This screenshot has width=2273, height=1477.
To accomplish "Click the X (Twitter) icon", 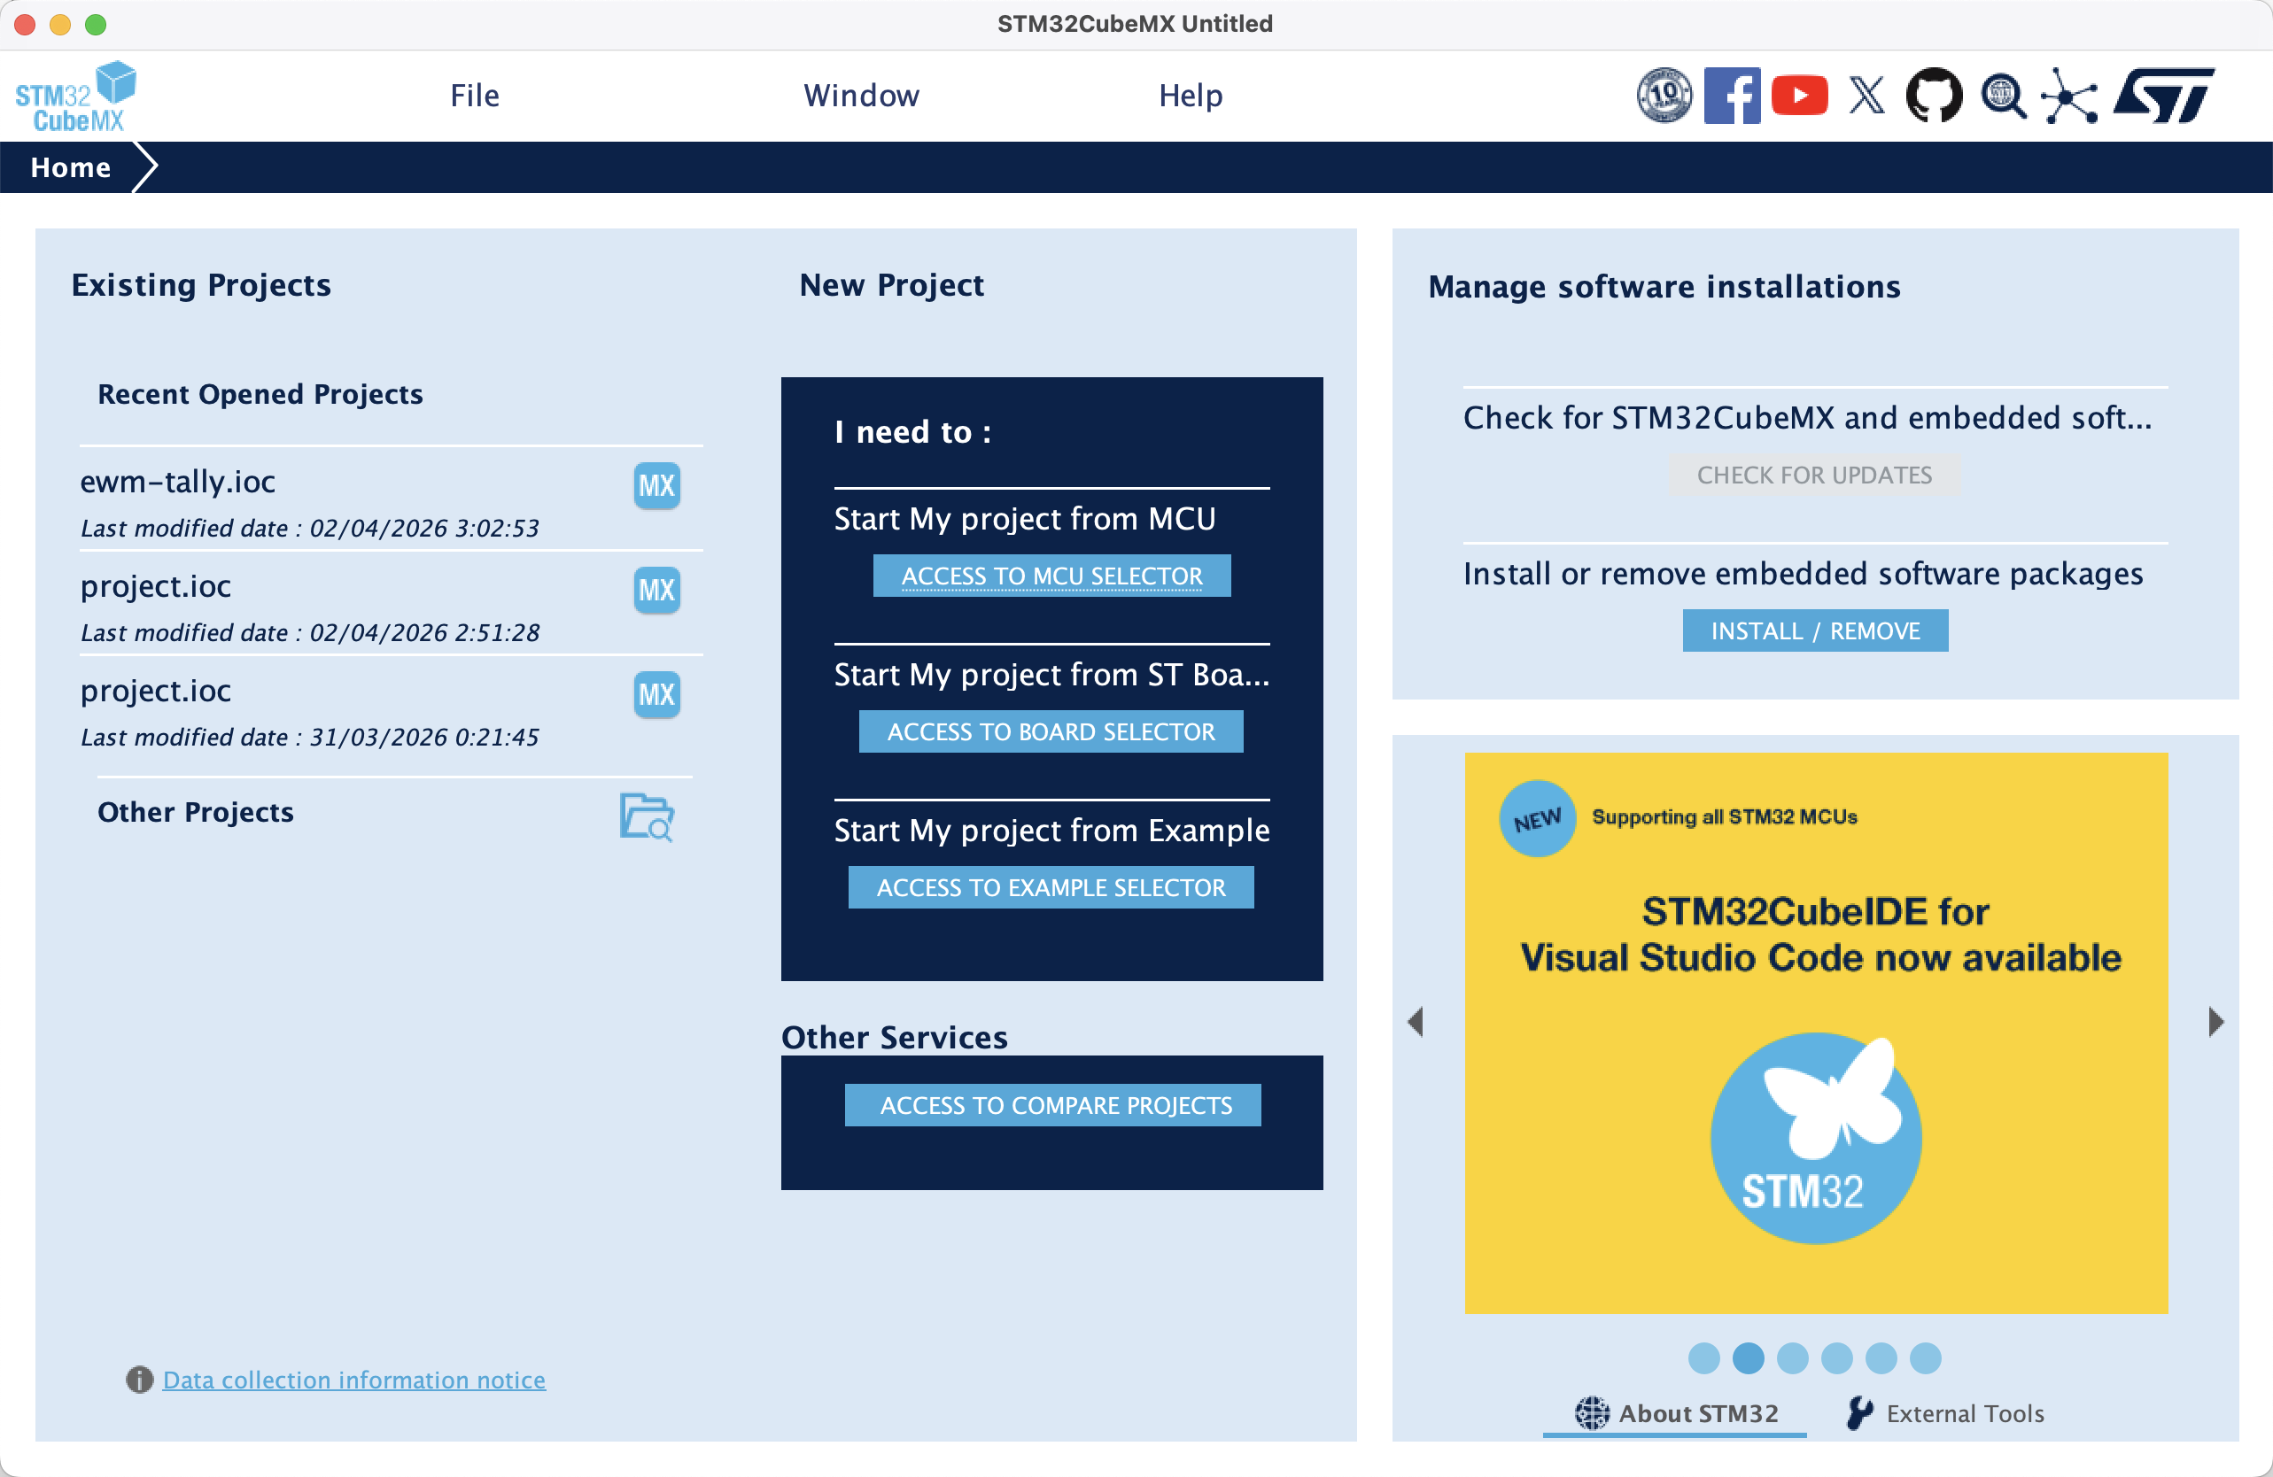I will (1866, 96).
